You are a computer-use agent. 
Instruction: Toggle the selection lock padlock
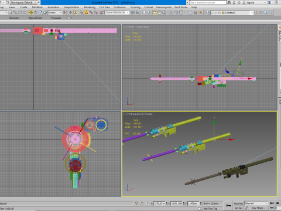coord(142,203)
